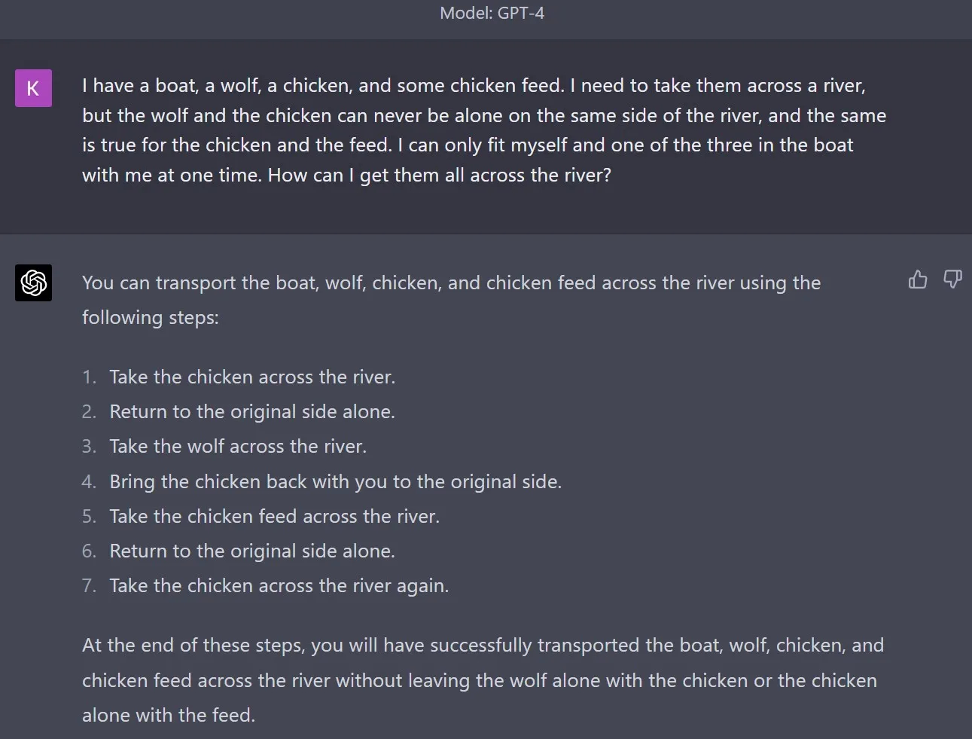
Task: Click step 6, Return to original side
Action: click(x=251, y=551)
